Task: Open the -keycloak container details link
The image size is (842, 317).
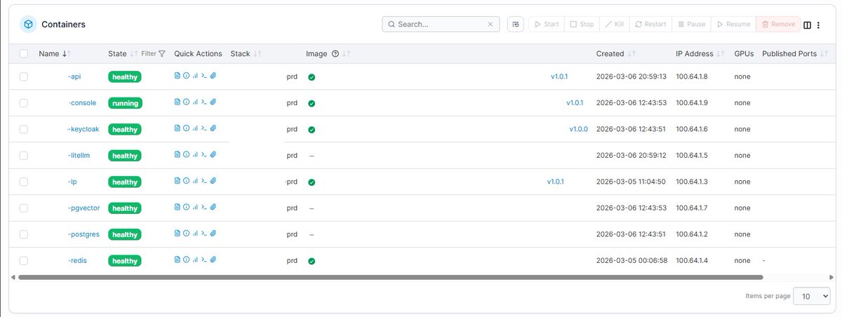Action: point(84,129)
